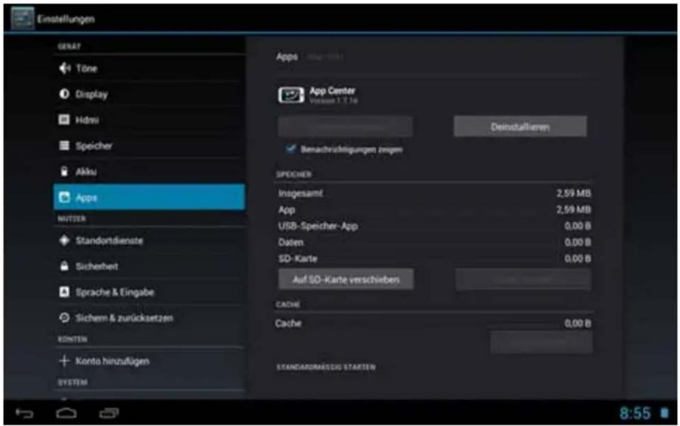680x426 pixels.
Task: Click the App Center name label
Action: click(x=332, y=91)
